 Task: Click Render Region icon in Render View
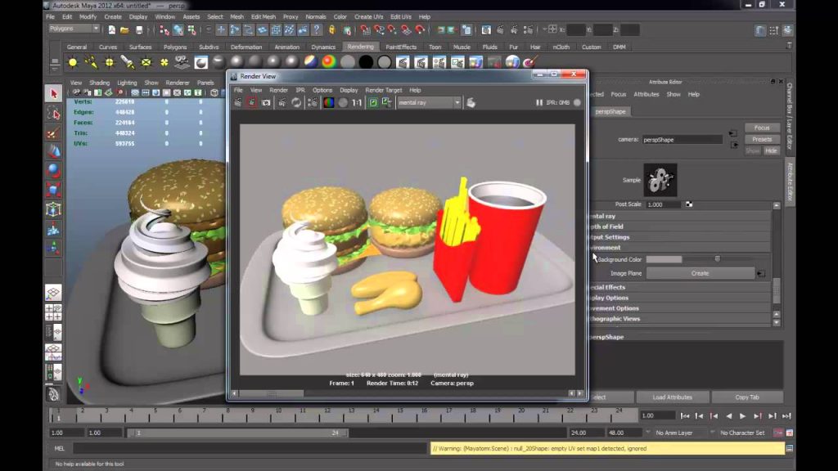[252, 102]
